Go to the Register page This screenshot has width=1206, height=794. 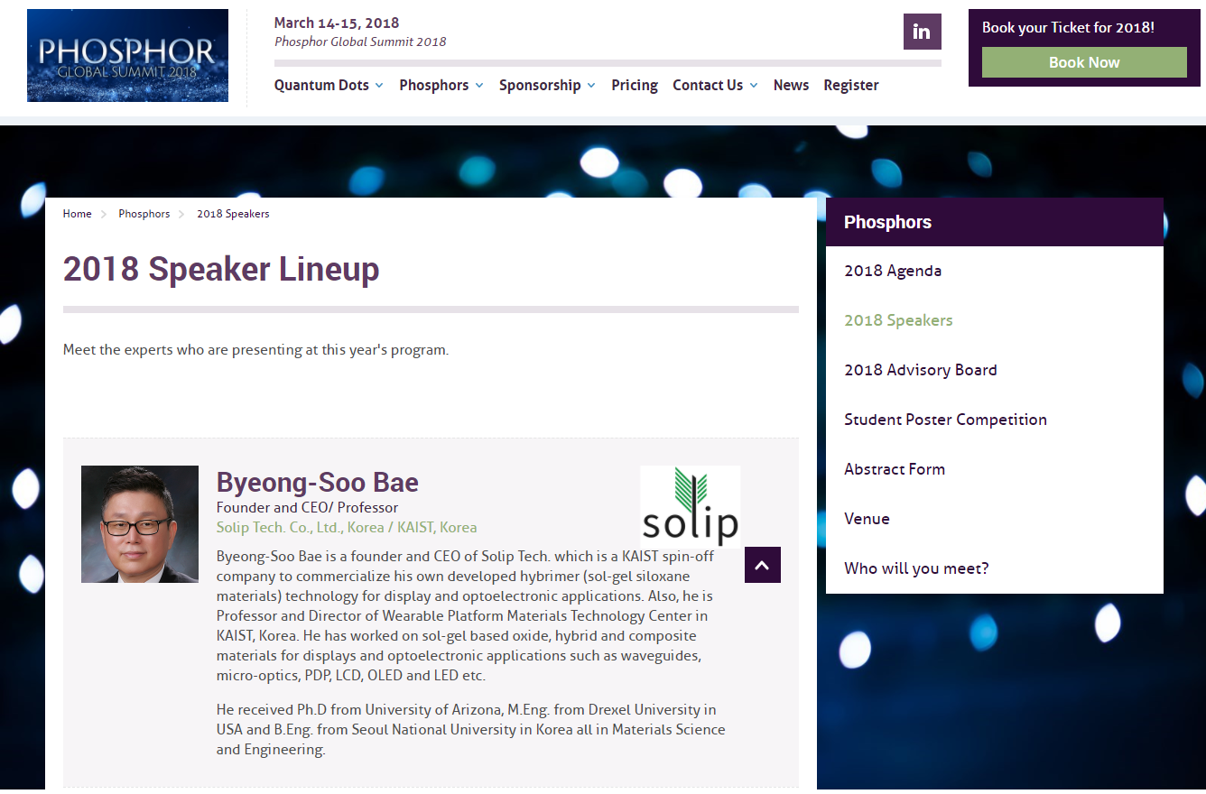point(851,85)
